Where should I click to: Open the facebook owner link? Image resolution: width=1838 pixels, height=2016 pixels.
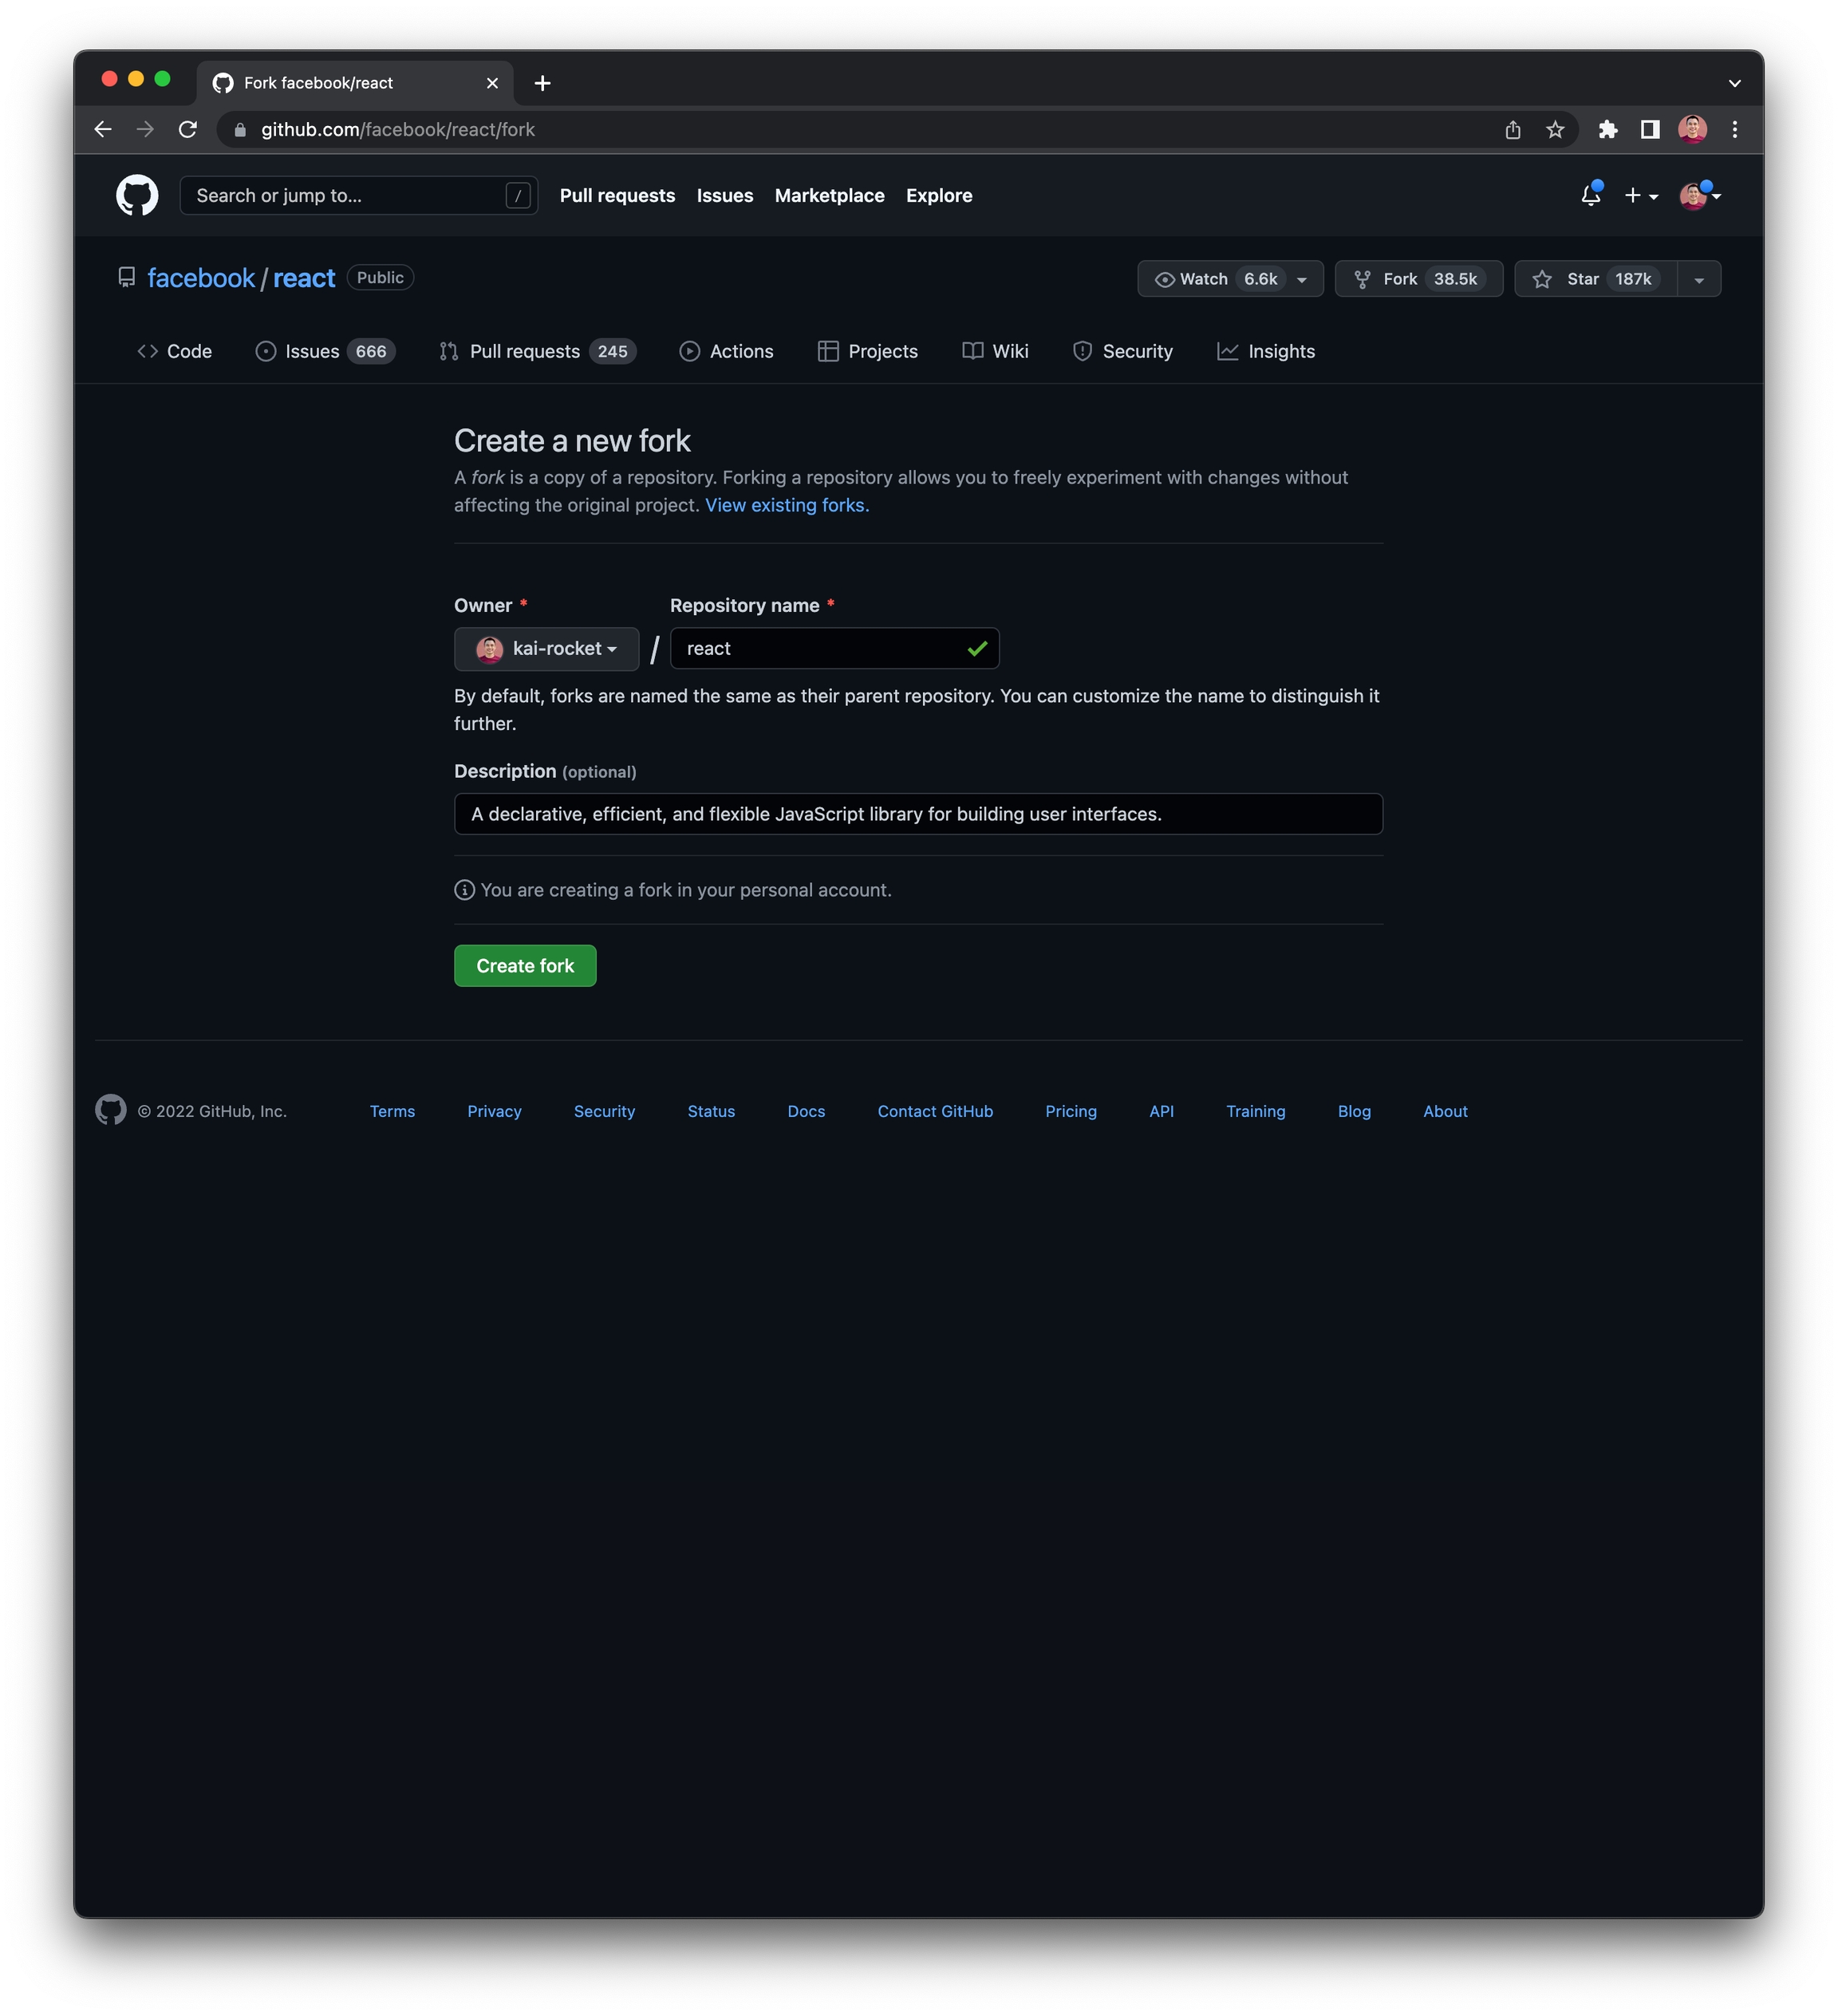pyautogui.click(x=201, y=278)
